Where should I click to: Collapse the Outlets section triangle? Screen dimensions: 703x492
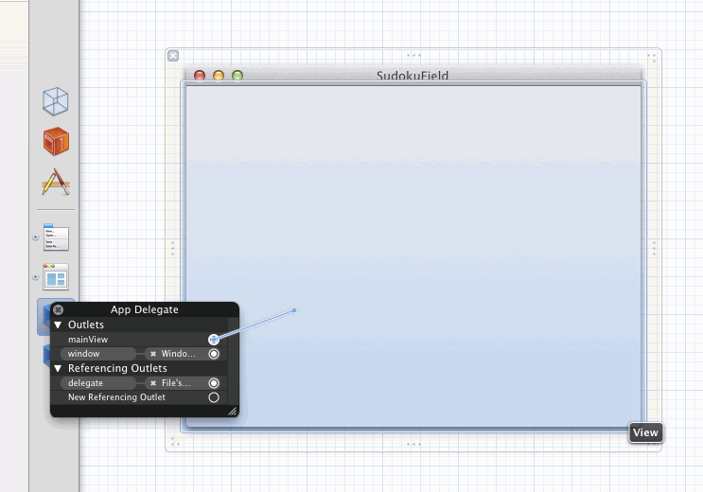58,325
